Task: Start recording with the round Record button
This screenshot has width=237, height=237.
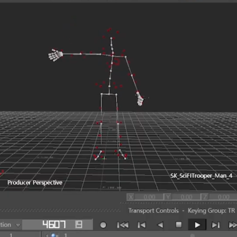Action: 103,225
